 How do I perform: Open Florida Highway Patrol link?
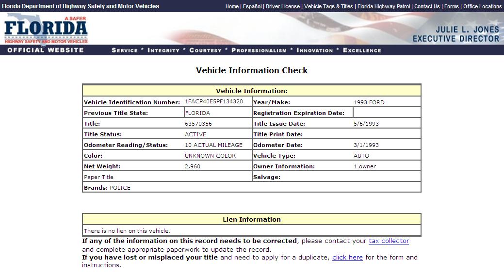pos(383,6)
